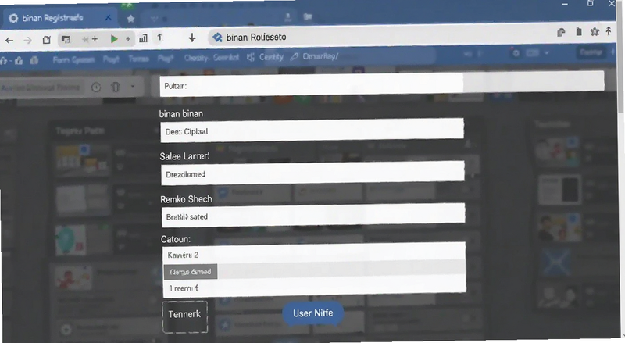Select Kavvére 2 in Catoun list
Screen dimensions: 625x343
(314, 253)
